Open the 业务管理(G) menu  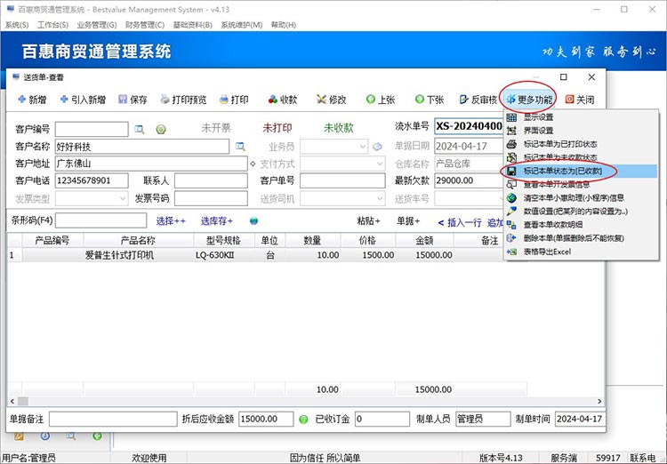coord(97,25)
